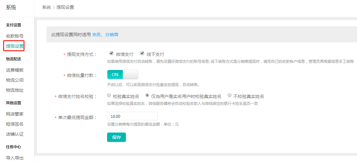Navigate to 短信签名 page
The height and width of the screenshot is (163, 357).
coord(15,124)
